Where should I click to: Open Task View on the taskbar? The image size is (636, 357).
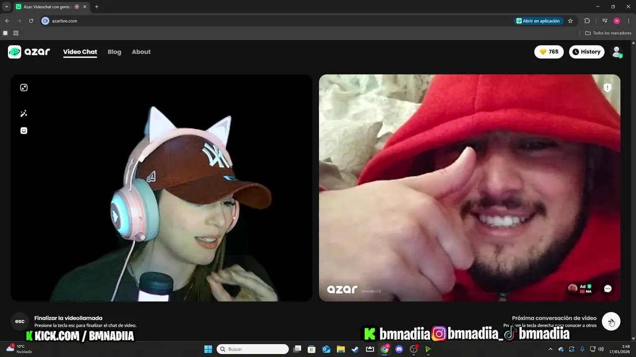point(297,349)
